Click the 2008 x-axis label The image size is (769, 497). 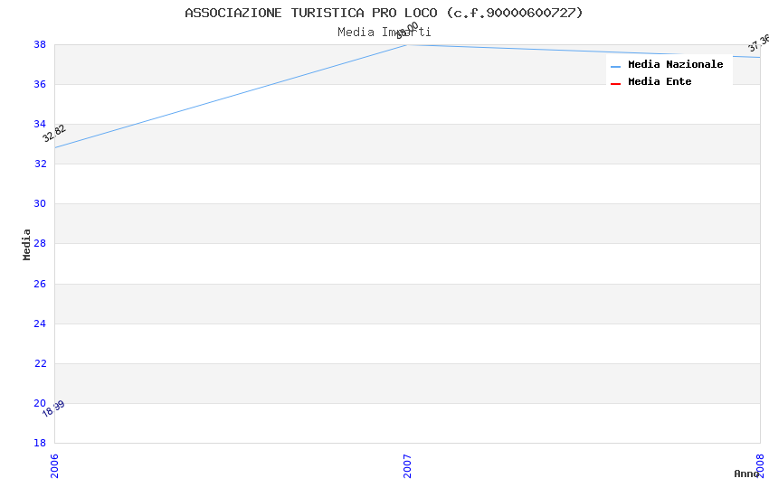(760, 465)
